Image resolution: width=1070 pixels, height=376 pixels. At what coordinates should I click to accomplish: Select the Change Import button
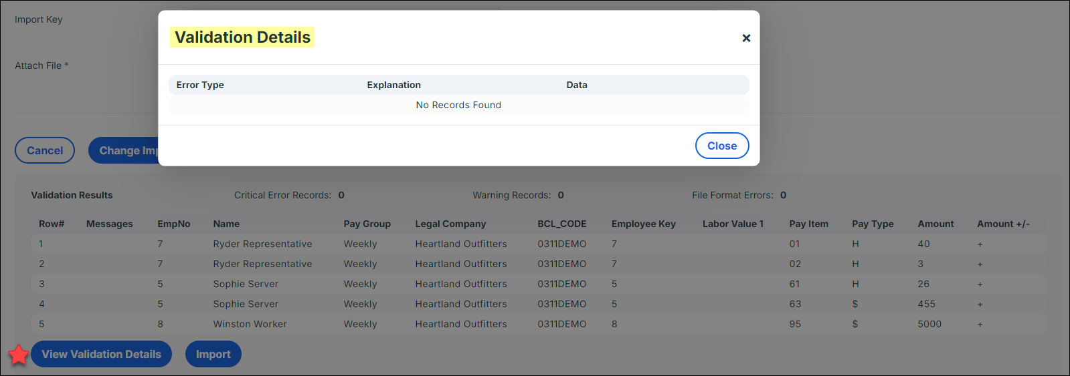pyautogui.click(x=124, y=151)
